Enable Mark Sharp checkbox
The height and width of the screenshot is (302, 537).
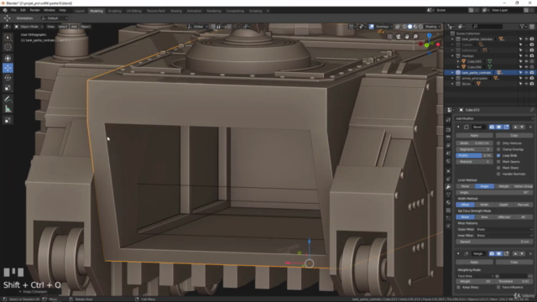[x=498, y=168]
